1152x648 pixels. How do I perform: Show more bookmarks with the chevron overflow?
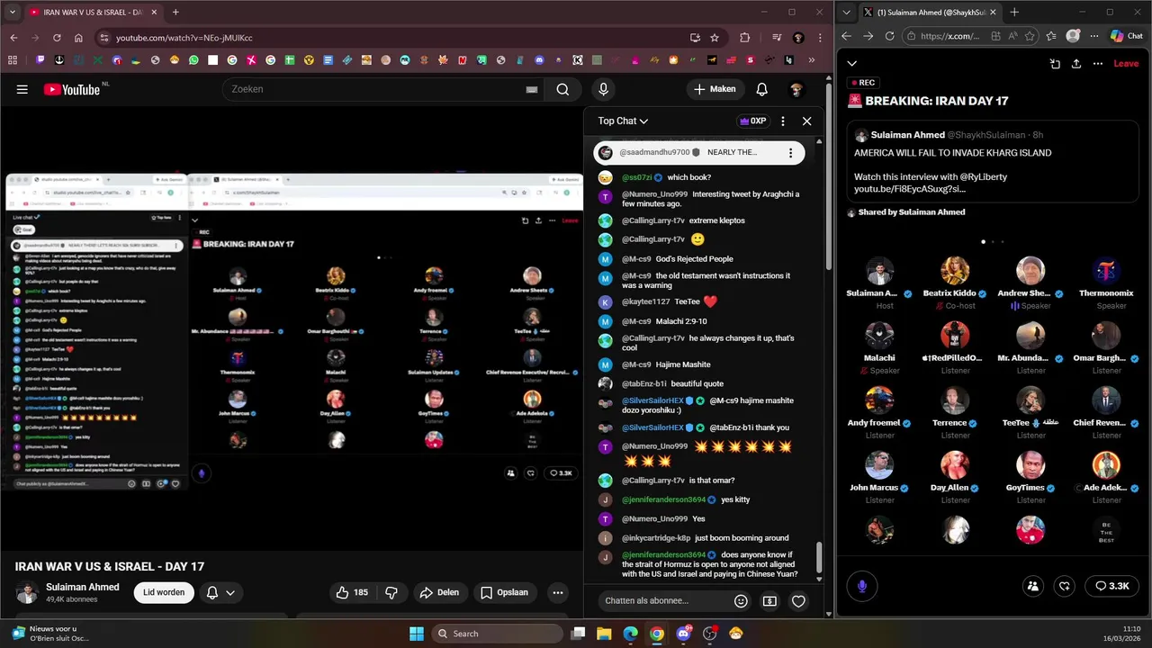(812, 60)
